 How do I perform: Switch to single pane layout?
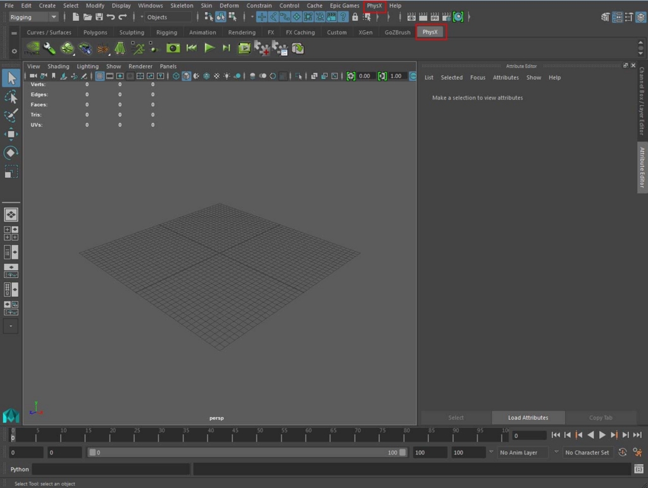pyautogui.click(x=11, y=215)
